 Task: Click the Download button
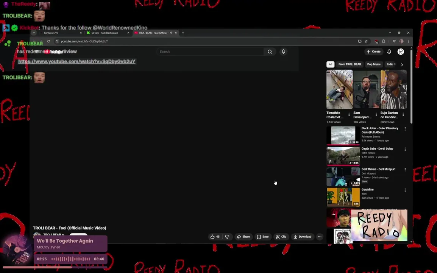tap(303, 237)
